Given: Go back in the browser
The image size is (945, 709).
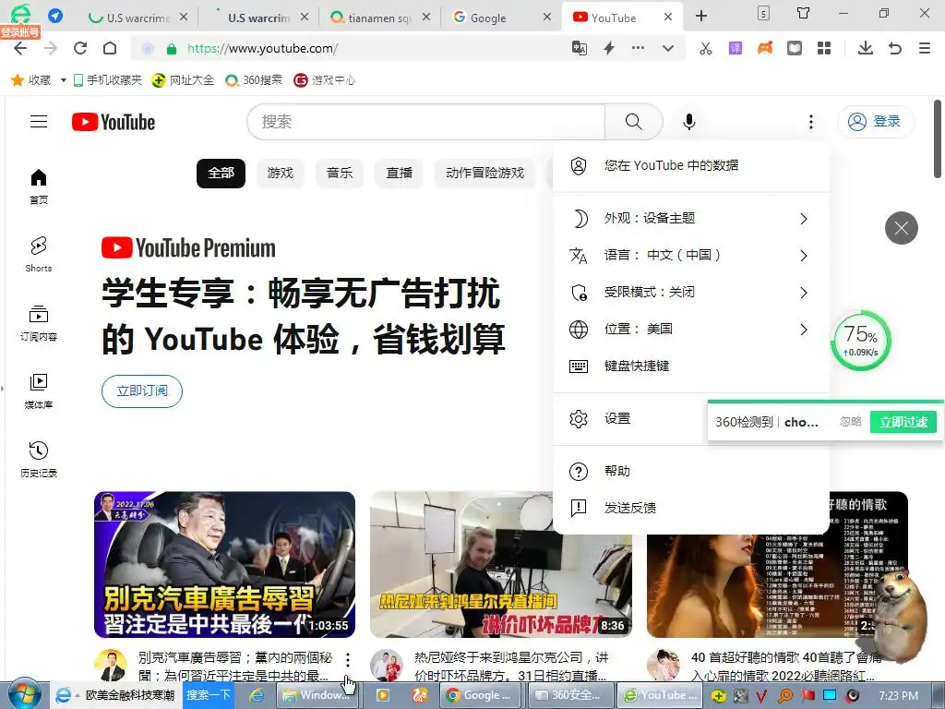Looking at the screenshot, I should (20, 48).
